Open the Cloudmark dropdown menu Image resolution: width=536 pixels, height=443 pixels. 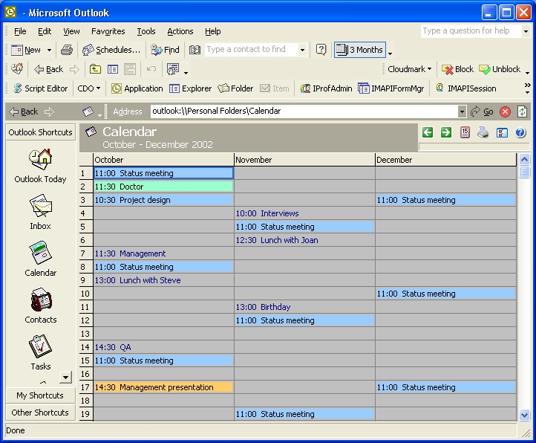pyautogui.click(x=409, y=69)
